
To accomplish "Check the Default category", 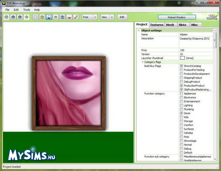I will coord(182,153).
